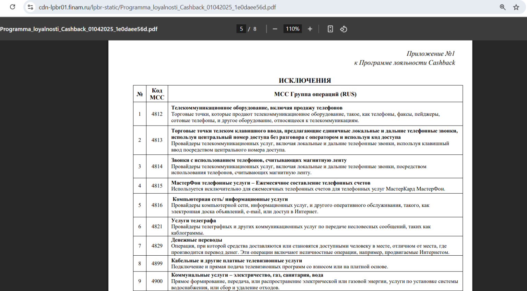Rotate the PDF counterclockwise
The image size is (527, 291).
pos(343,29)
